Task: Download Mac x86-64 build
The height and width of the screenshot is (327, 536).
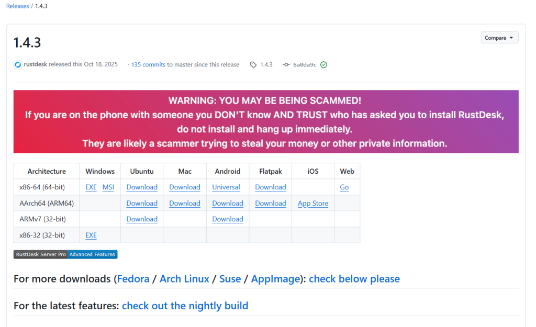Action: coord(185,187)
